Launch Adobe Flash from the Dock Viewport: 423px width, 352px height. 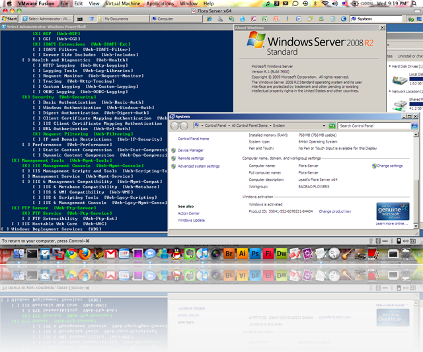[x=268, y=254]
